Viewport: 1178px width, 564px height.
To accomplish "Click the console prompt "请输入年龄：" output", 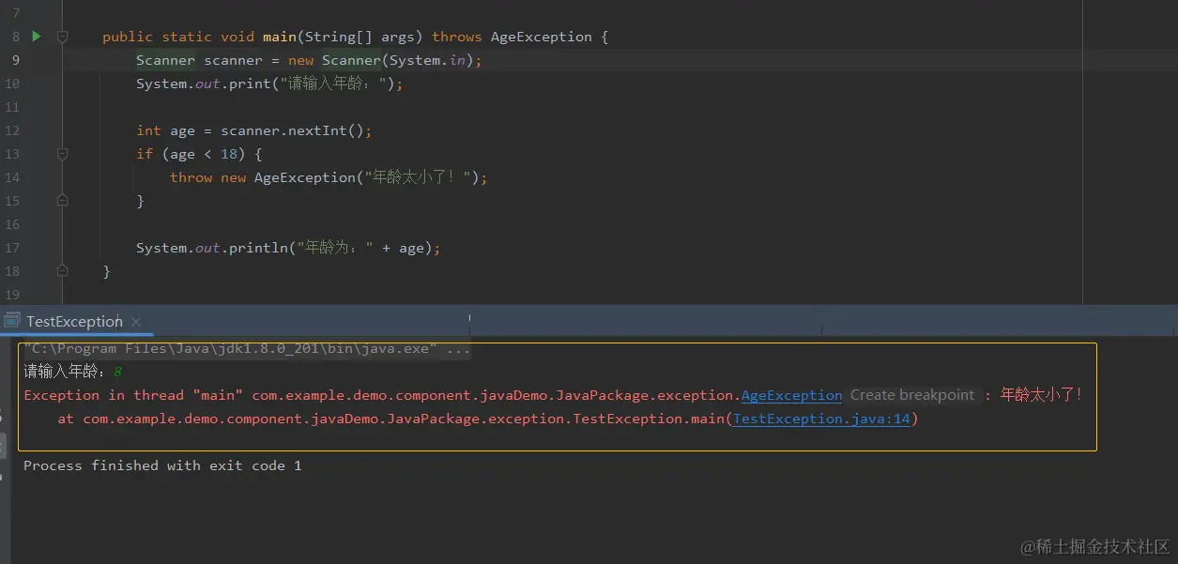I will click(67, 372).
